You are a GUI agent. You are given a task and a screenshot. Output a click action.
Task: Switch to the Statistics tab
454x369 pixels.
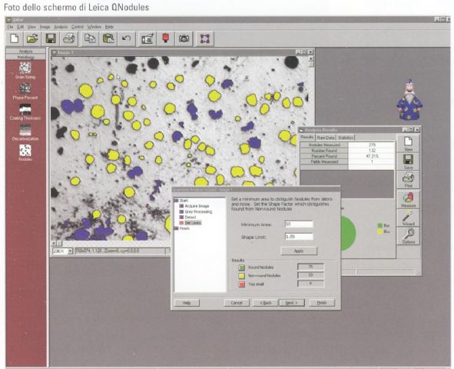[x=346, y=138]
